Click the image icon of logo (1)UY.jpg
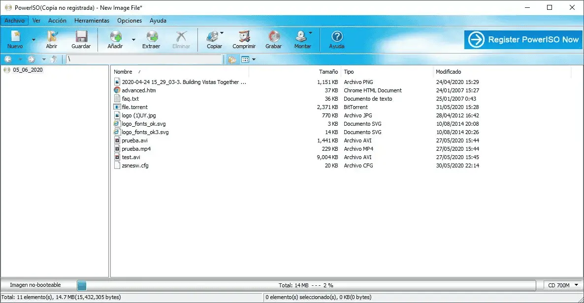The image size is (584, 303). click(x=117, y=115)
